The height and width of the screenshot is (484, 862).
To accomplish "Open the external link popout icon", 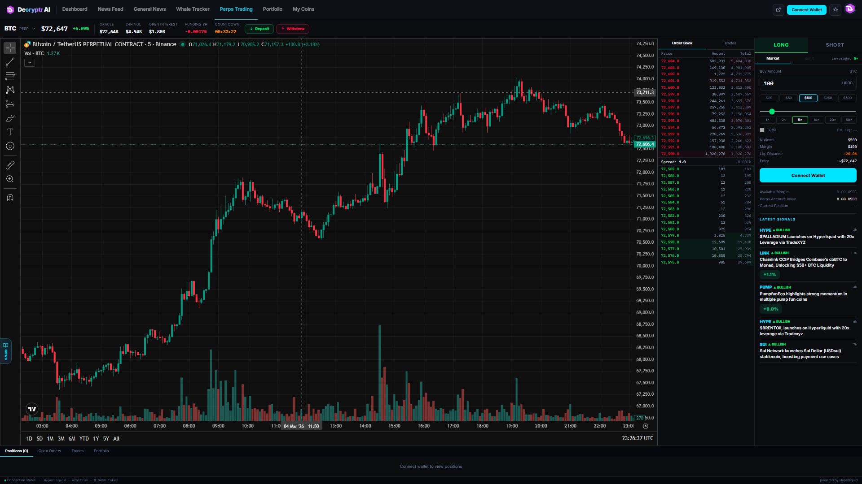I will 778,10.
